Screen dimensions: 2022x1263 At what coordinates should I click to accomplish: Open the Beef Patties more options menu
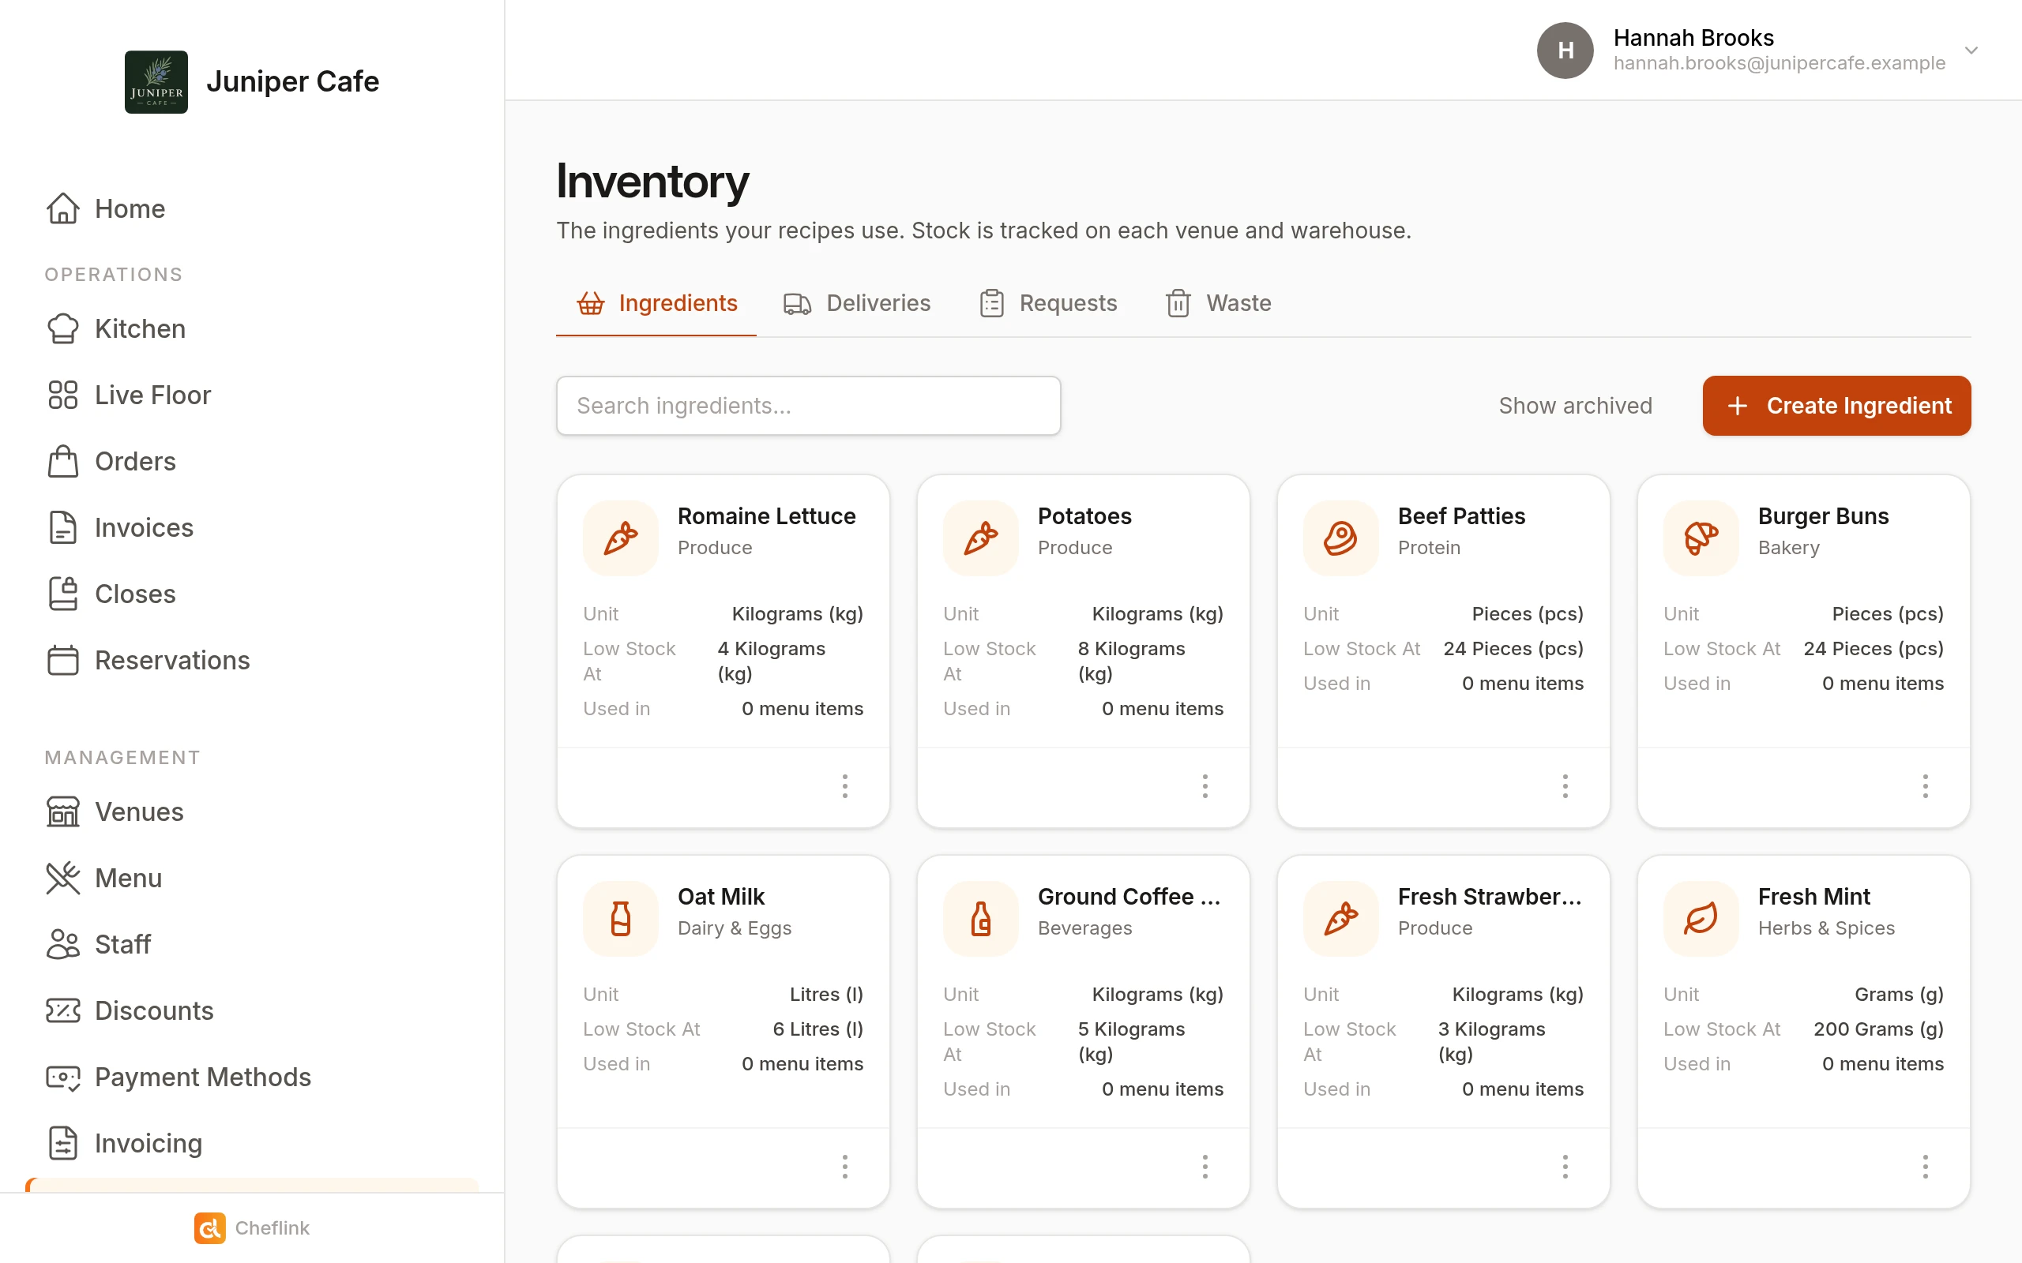1565,786
